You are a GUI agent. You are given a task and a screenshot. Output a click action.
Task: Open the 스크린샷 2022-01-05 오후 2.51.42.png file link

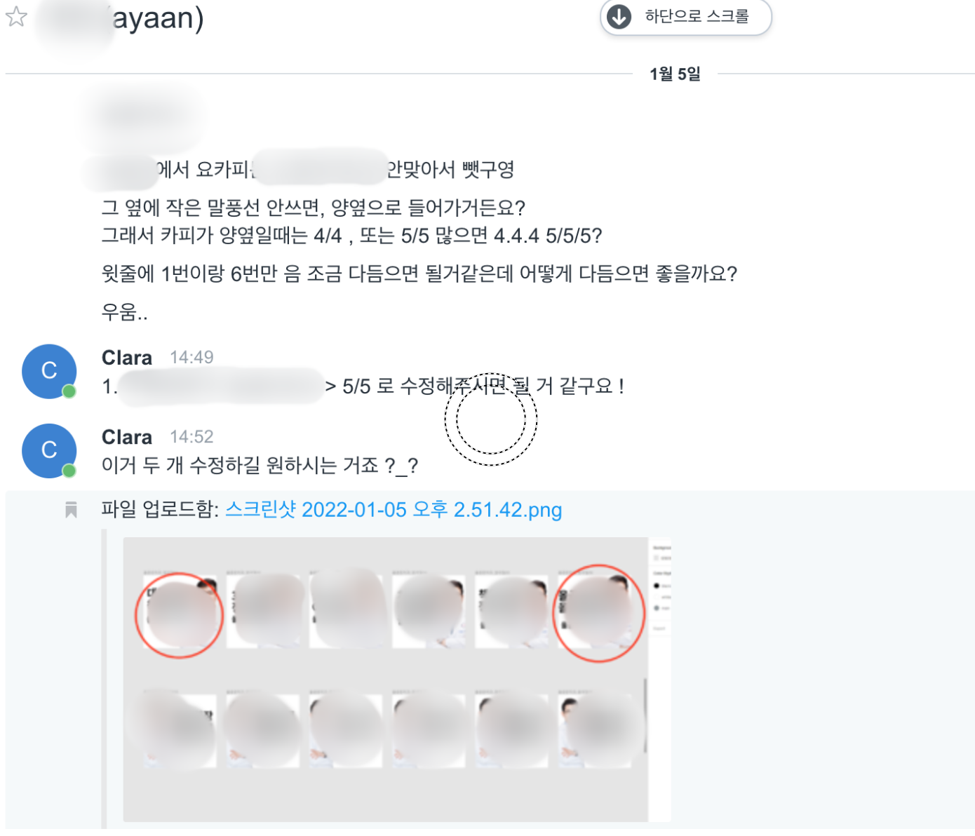(x=394, y=510)
